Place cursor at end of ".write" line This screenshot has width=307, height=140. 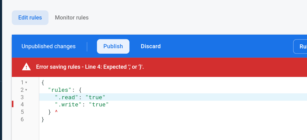click(109, 104)
